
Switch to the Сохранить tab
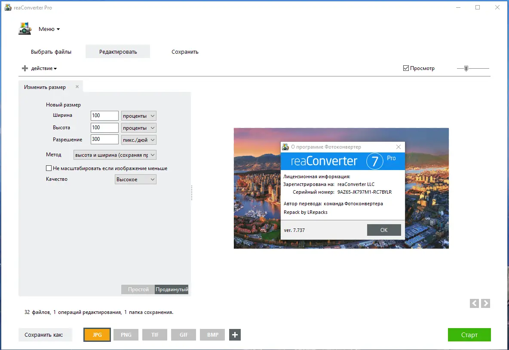[185, 52]
